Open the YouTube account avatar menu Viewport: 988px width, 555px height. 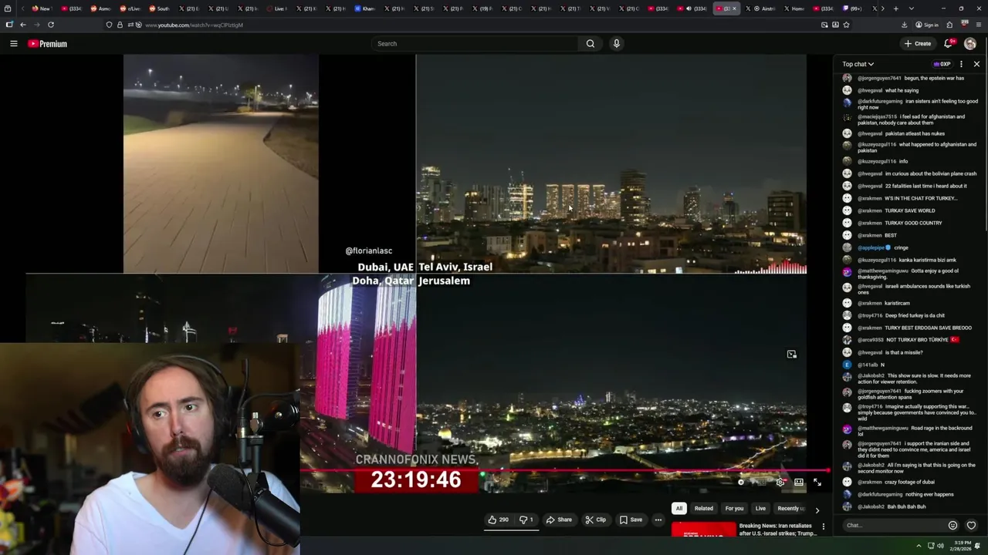pos(970,44)
